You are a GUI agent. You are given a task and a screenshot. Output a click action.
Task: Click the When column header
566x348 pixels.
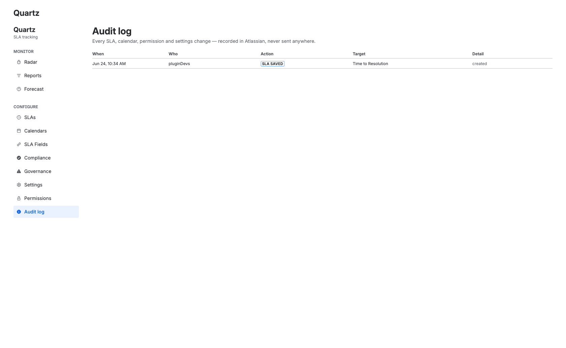98,54
